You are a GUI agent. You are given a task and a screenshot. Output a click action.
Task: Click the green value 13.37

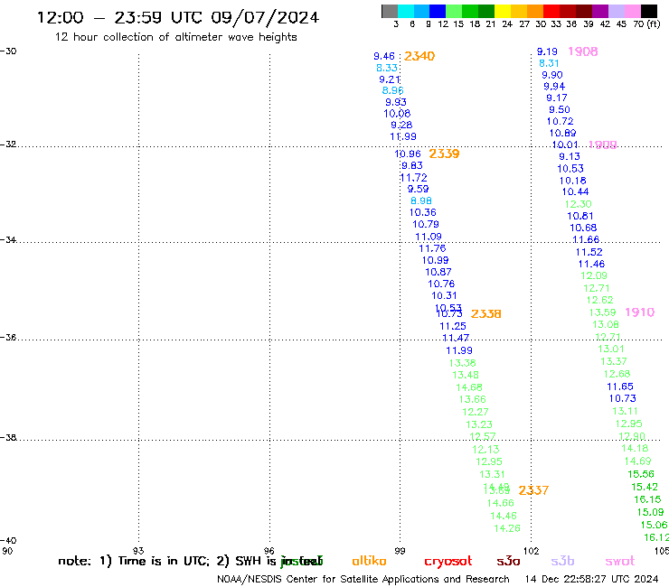pyautogui.click(x=614, y=361)
